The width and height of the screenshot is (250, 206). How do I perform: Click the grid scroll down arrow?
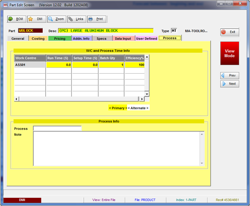coord(147,94)
